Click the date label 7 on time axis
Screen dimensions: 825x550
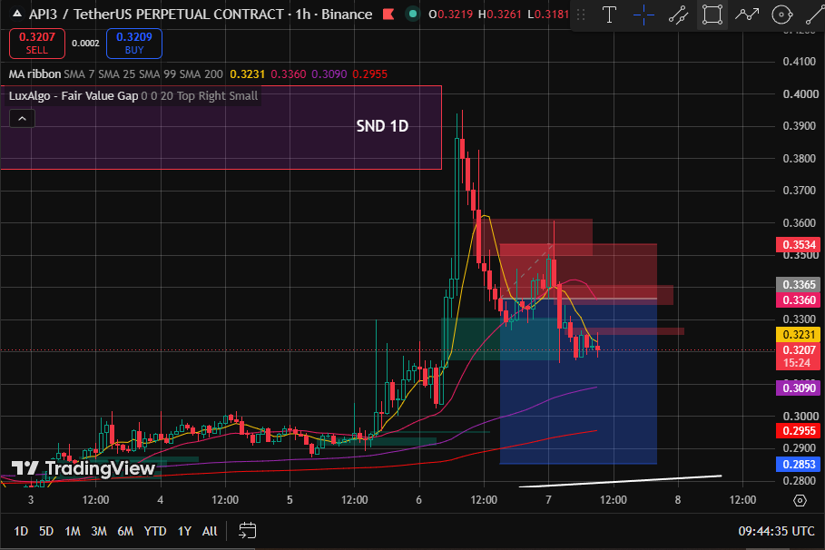[548, 500]
